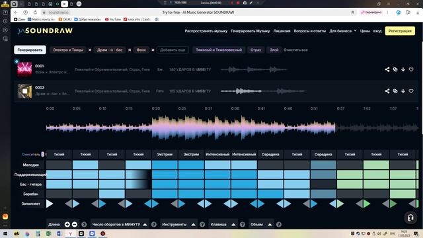This screenshot has height=238, width=423.
Task: Show help for Клавиша
Action: [x=243, y=224]
